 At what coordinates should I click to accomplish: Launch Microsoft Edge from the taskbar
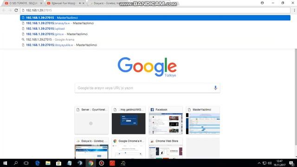37,163
